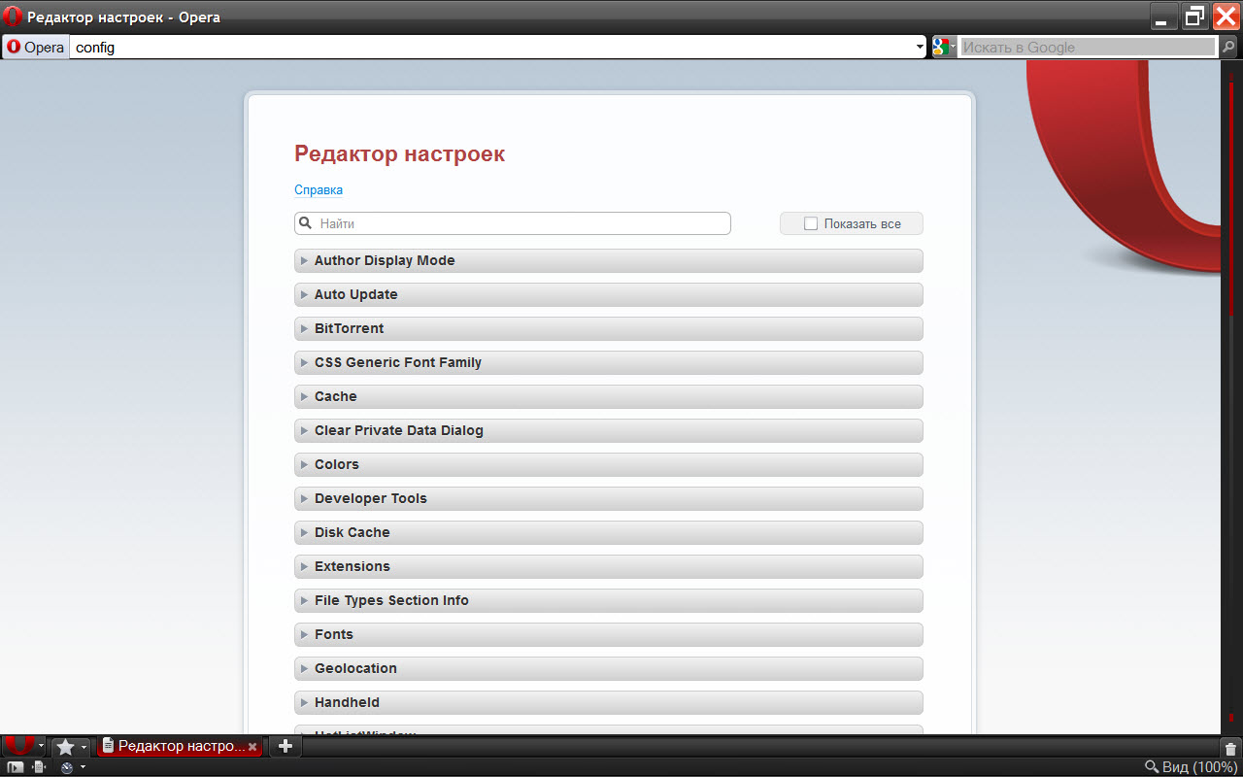Click the Google search engine icon
This screenshot has height=777, width=1243.
tap(940, 47)
